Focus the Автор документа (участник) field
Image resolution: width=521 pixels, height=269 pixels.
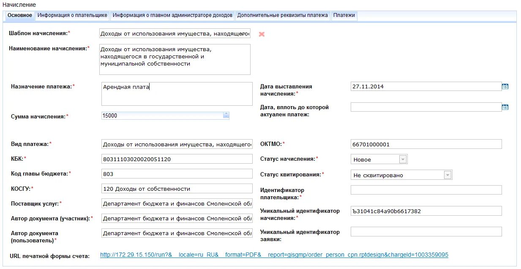(x=177, y=218)
